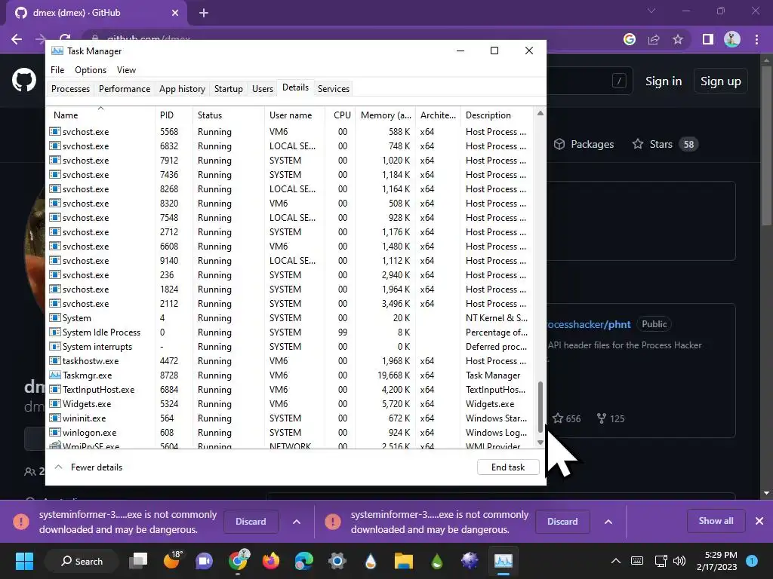
Task: Close the downloads bar
Action: (x=759, y=521)
